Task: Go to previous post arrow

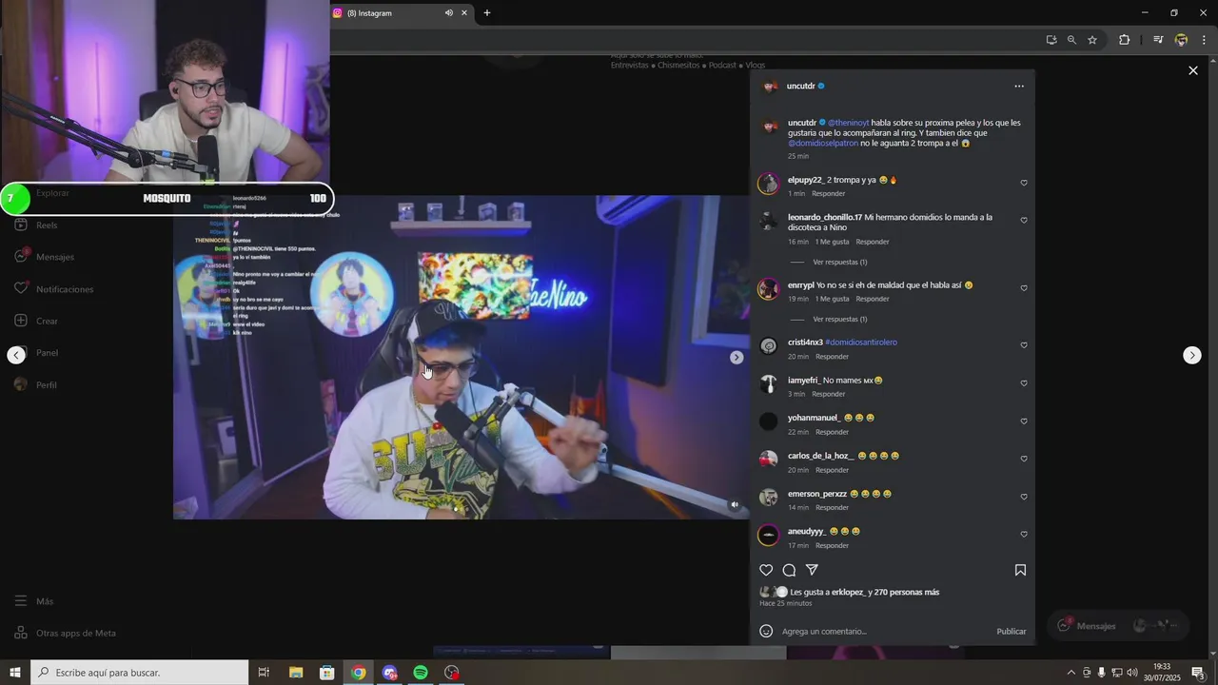Action: (16, 355)
